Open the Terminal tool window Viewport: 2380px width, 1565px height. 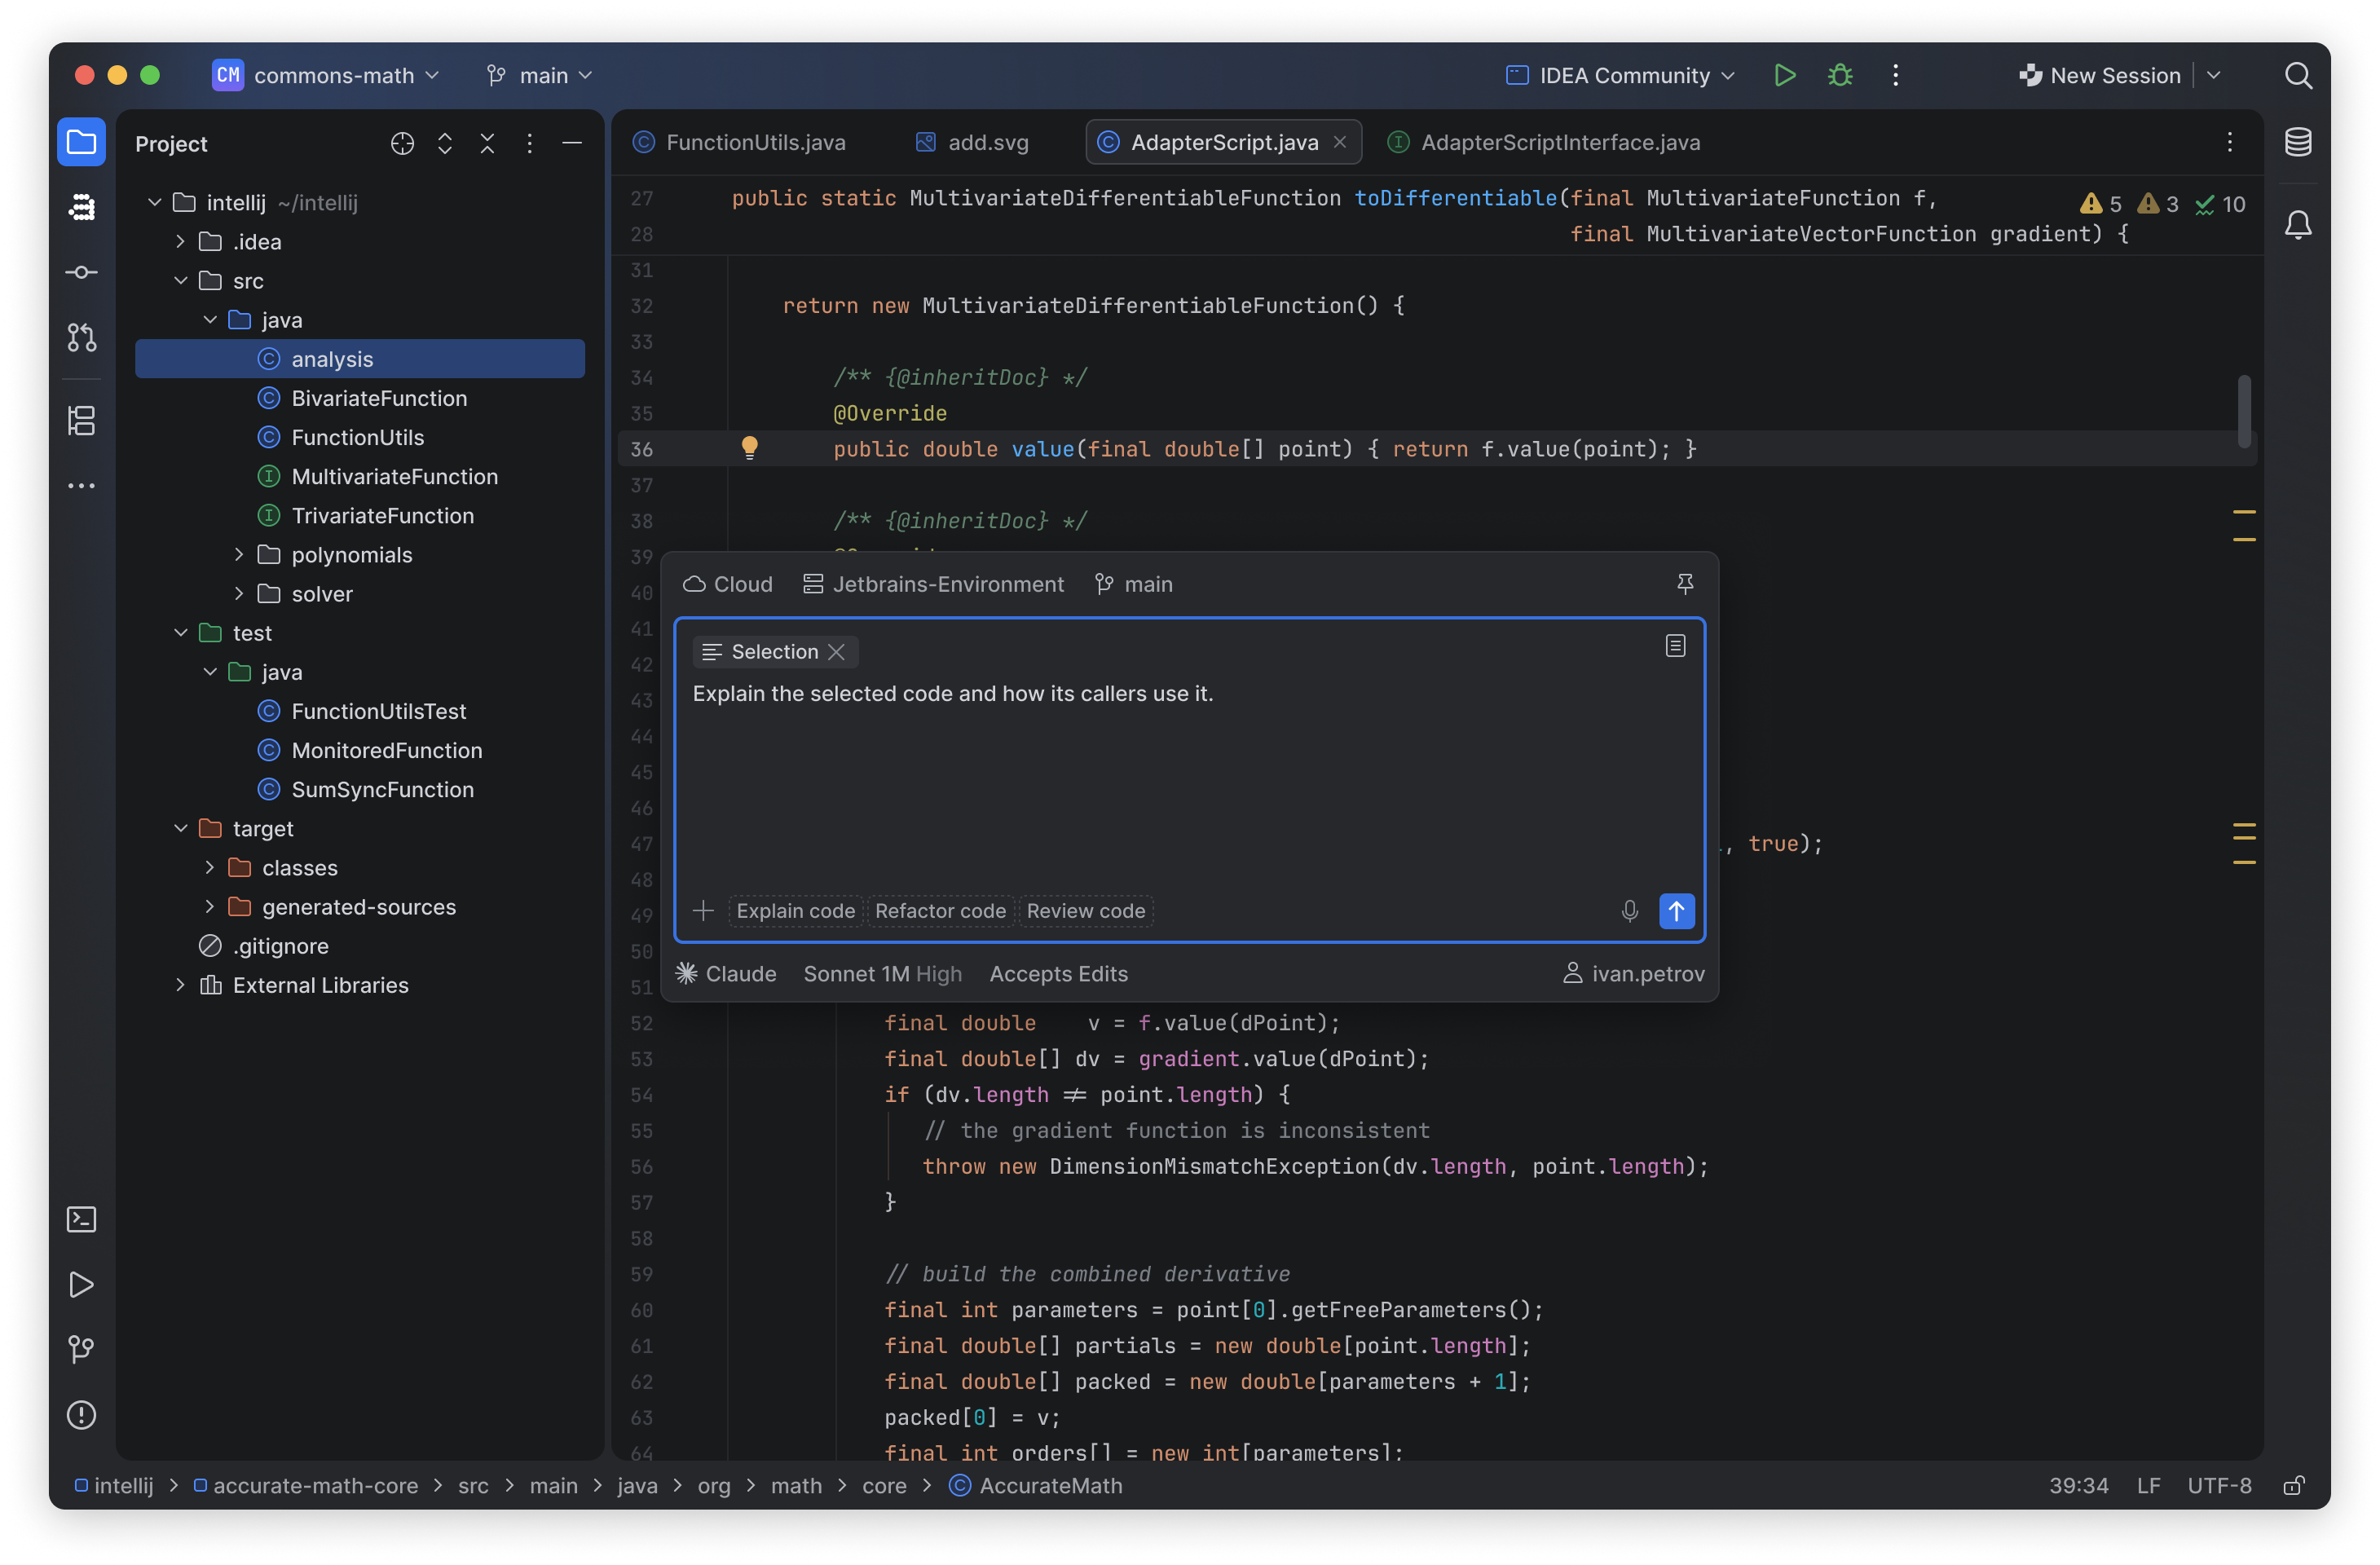click(81, 1220)
